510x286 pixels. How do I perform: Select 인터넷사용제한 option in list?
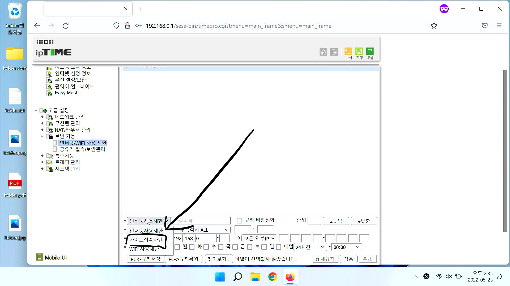(x=146, y=231)
